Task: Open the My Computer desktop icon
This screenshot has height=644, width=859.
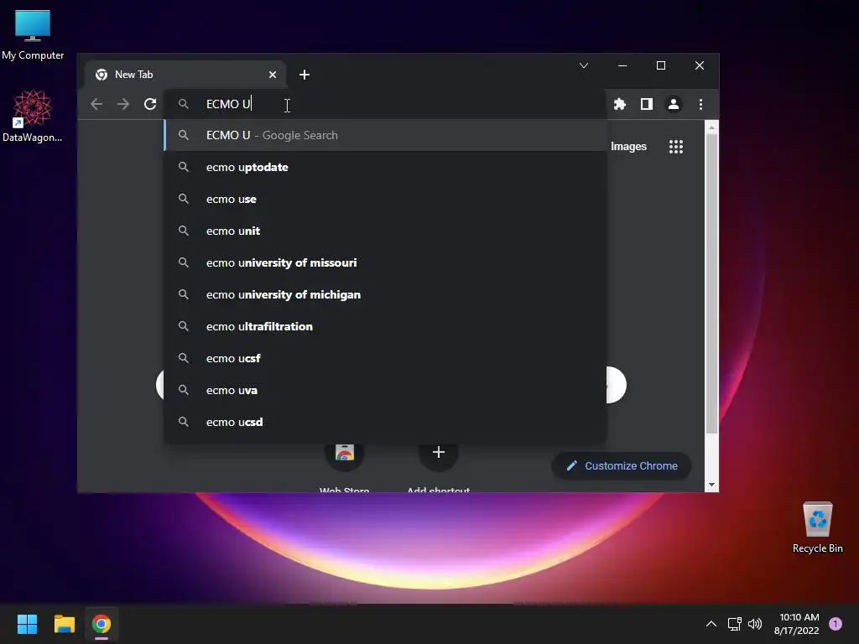Action: tap(33, 35)
